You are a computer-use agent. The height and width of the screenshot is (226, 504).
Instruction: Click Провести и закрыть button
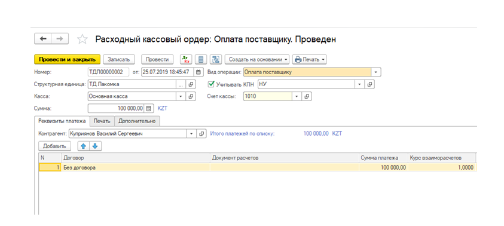click(x=67, y=59)
